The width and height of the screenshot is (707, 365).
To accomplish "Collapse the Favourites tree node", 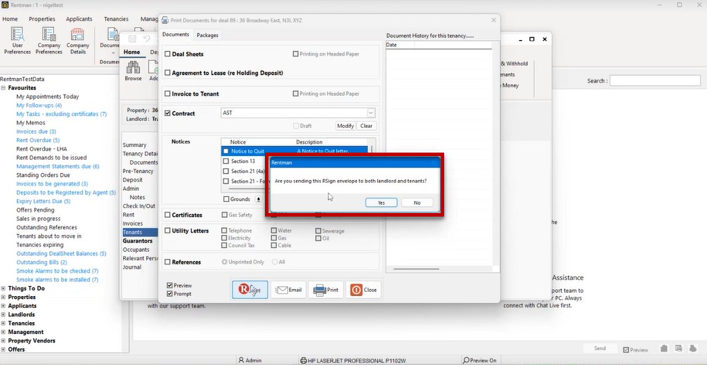I will (x=4, y=88).
